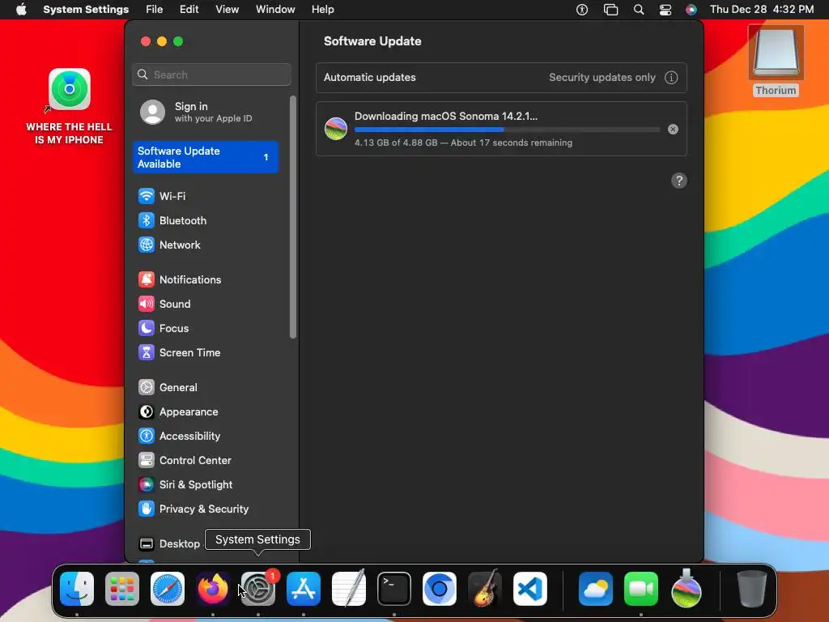Click System Settings Dock icon
This screenshot has height=622, width=829.
pos(258,589)
